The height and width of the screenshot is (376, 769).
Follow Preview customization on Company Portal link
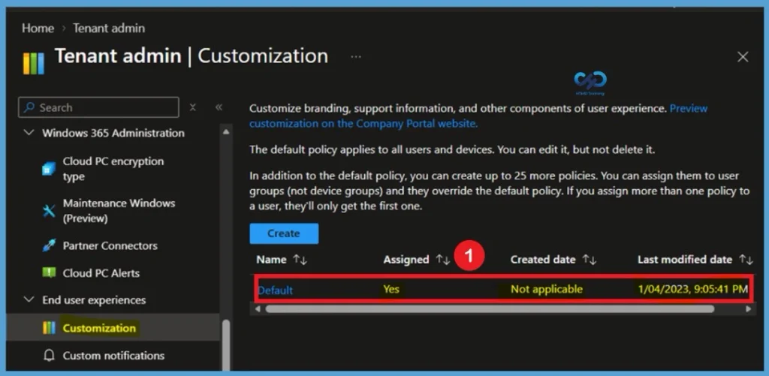coord(478,116)
